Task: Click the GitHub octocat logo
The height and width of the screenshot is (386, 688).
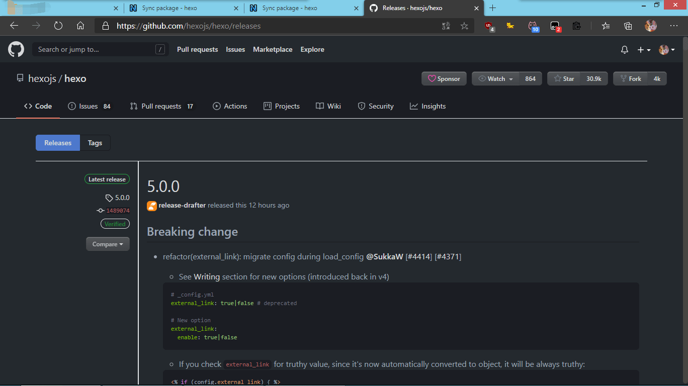Action: (x=16, y=49)
